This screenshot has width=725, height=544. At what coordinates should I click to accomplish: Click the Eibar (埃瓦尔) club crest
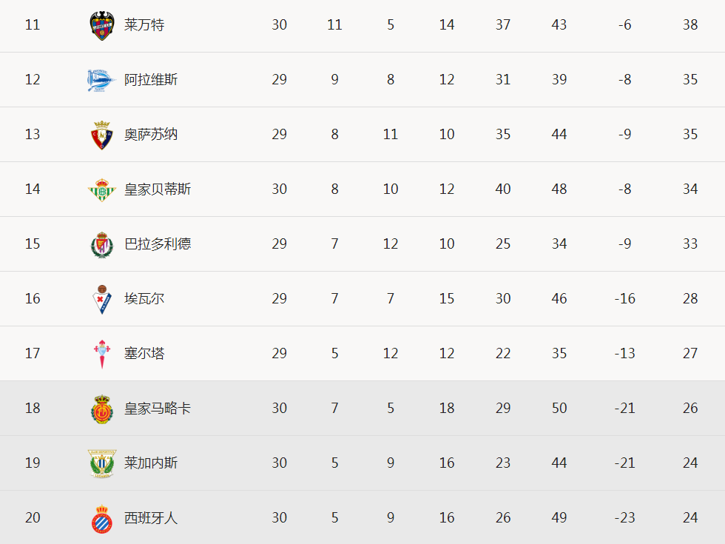click(102, 299)
